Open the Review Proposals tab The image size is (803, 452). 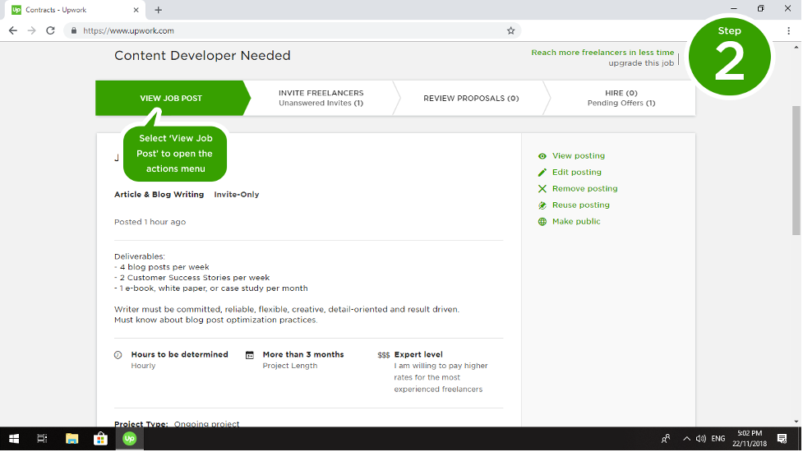(471, 98)
